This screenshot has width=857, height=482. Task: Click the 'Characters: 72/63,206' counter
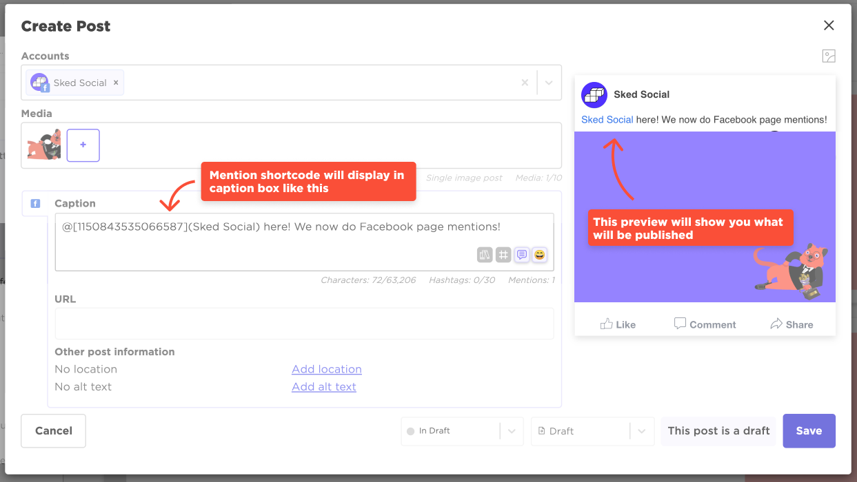(x=368, y=280)
